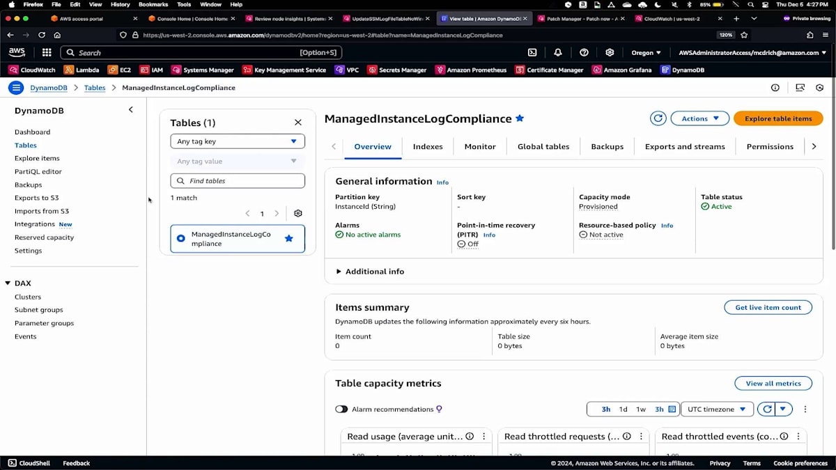Viewport: 836px width, 470px height.
Task: Open the AWSAdministratorAccess account menu
Action: 752,52
